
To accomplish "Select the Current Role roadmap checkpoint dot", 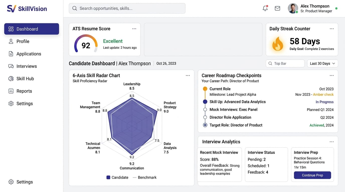I will click(205, 89).
